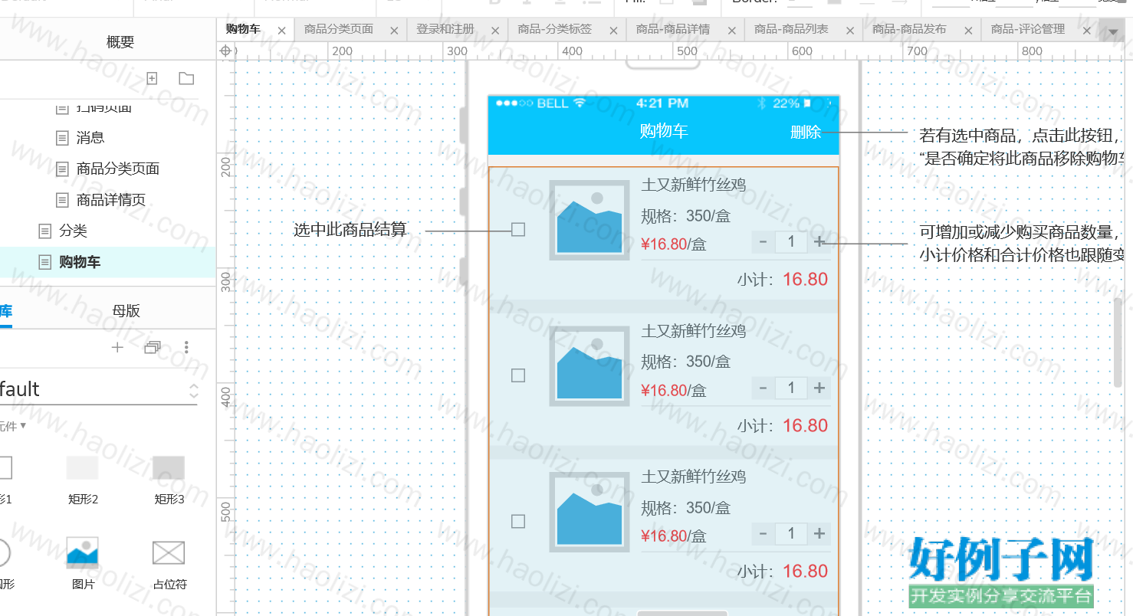1133x616 pixels.
Task: Close the 商品分类页面 tab
Action: (x=394, y=31)
